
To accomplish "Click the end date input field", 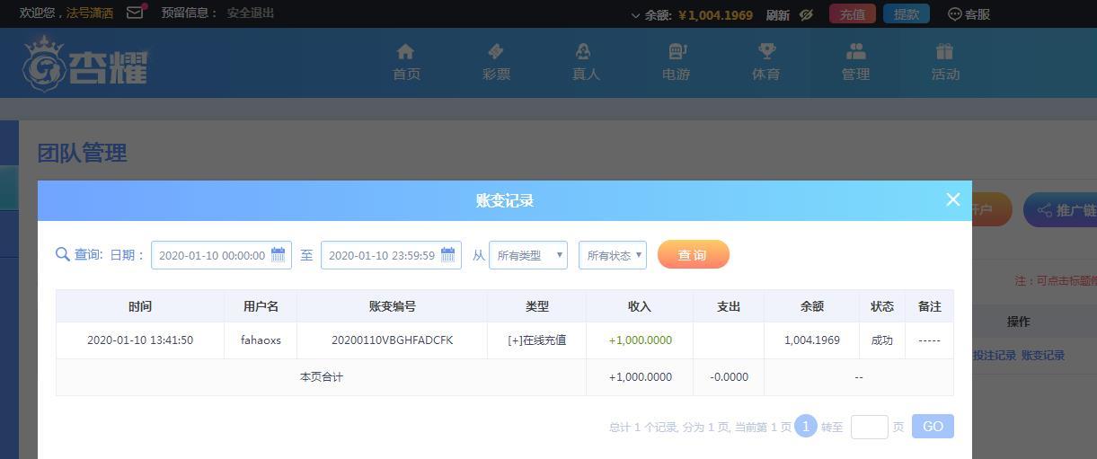I will 391,255.
